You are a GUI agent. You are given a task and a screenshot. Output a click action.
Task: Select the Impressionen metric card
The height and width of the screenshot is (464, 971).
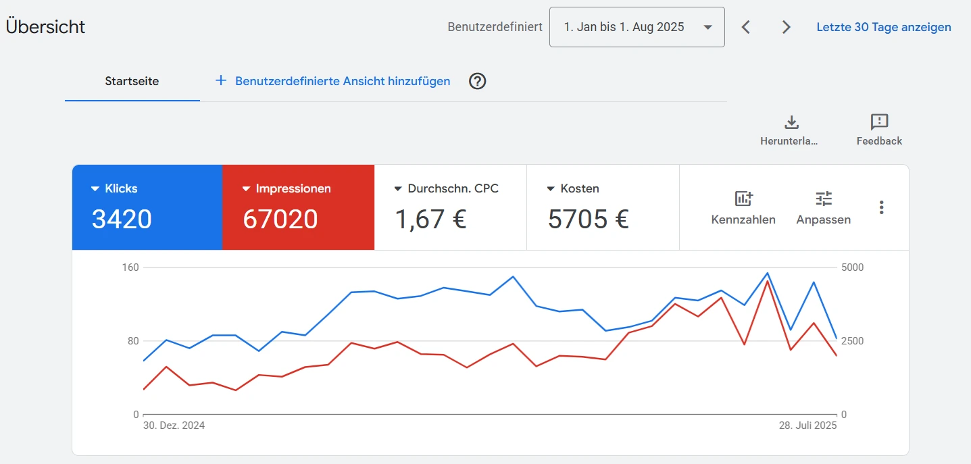coord(298,207)
